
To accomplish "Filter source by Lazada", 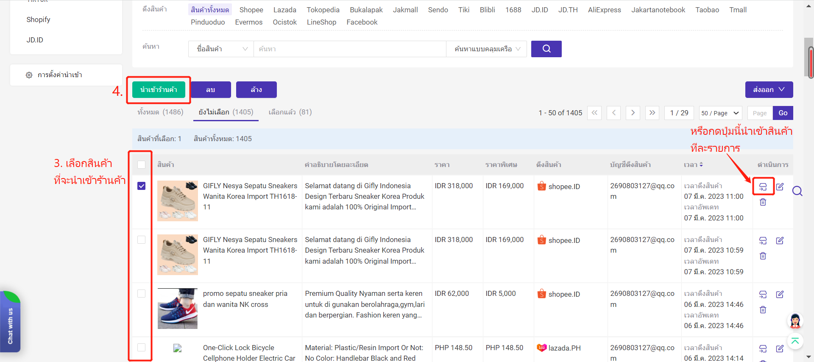I will 285,10.
